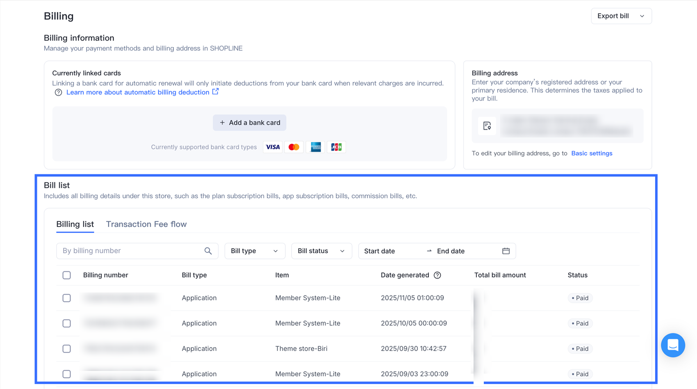Click the Mastercard logo
This screenshot has height=389, width=697.
click(x=294, y=147)
